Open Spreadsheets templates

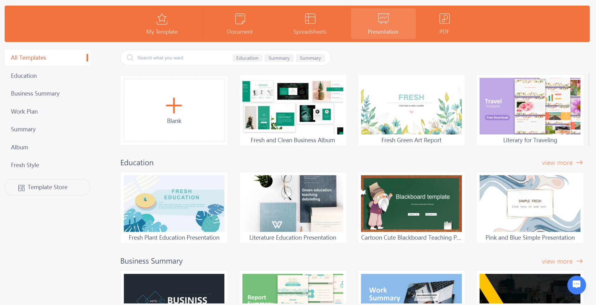point(310,24)
